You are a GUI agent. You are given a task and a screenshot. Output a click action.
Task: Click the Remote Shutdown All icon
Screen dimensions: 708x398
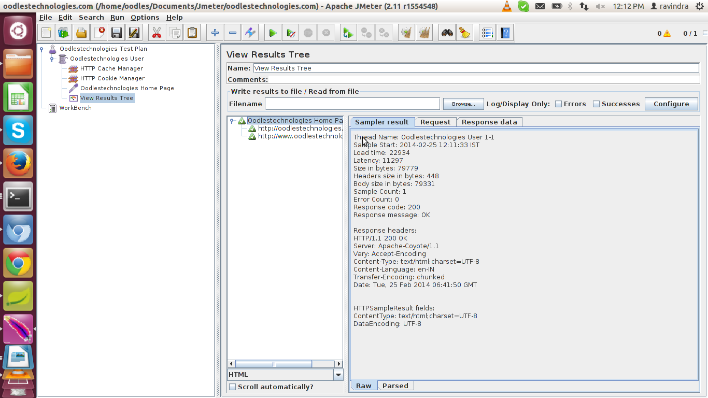(x=384, y=33)
